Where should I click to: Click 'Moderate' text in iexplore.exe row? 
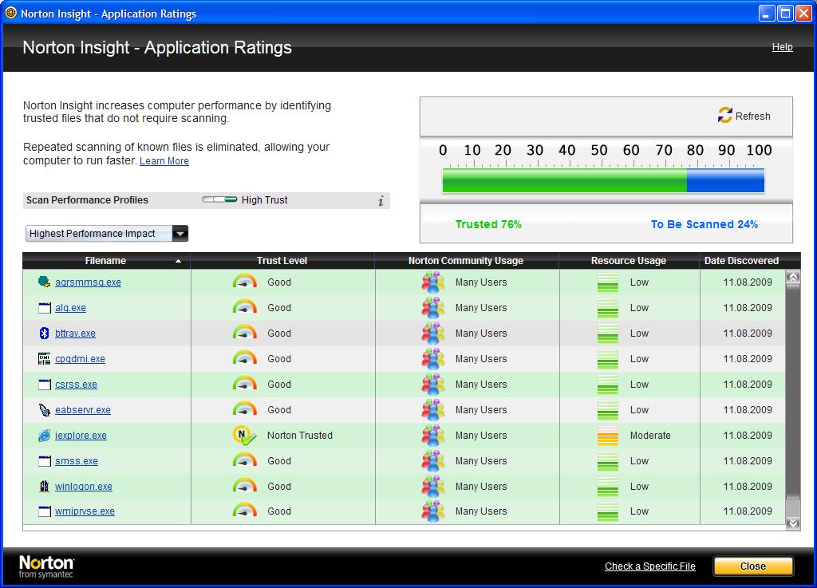(x=649, y=436)
